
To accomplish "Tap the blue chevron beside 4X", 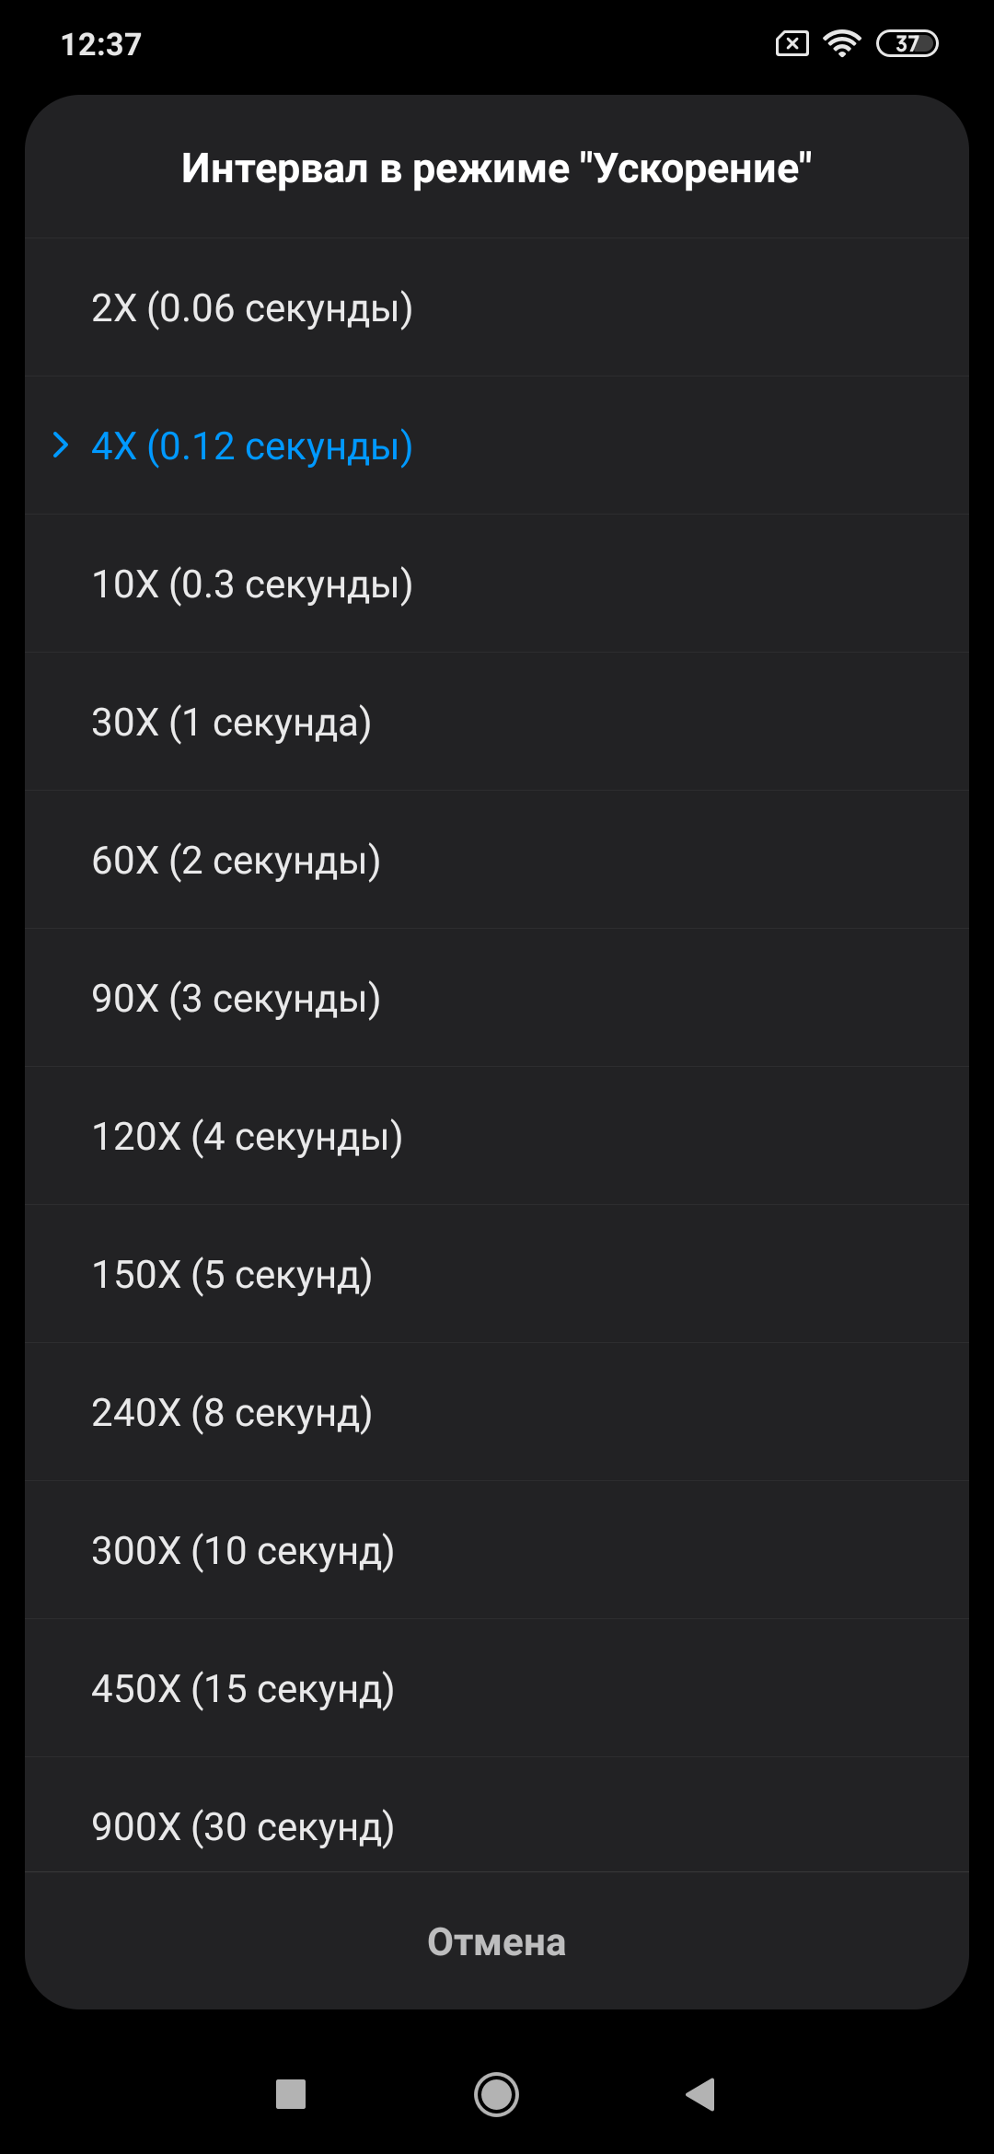I will [61, 446].
